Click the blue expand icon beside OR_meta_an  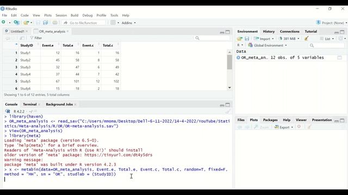point(238,57)
